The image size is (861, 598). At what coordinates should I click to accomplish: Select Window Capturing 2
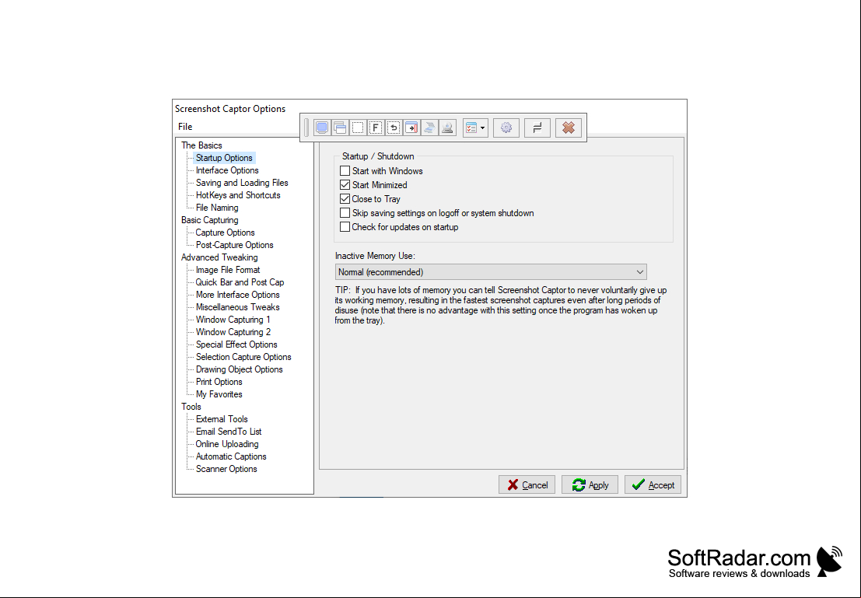[233, 332]
